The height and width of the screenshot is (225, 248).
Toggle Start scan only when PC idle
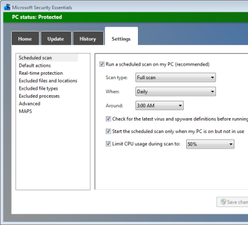point(108,131)
